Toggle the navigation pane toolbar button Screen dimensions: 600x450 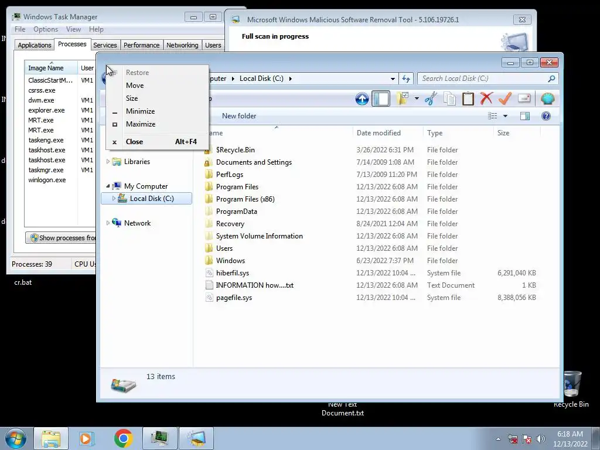pyautogui.click(x=381, y=98)
